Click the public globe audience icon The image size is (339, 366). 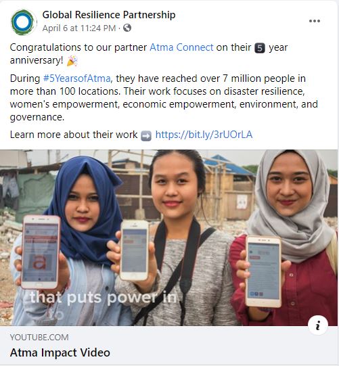(x=127, y=28)
